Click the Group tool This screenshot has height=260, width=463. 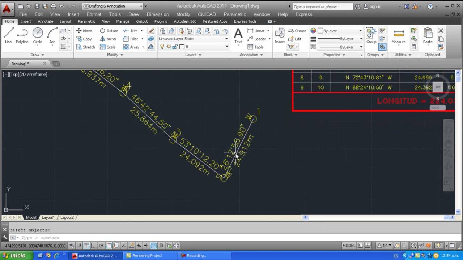click(371, 36)
